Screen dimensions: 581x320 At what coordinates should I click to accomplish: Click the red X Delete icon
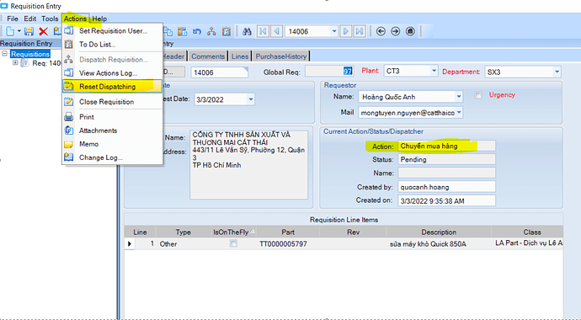pyautogui.click(x=43, y=31)
